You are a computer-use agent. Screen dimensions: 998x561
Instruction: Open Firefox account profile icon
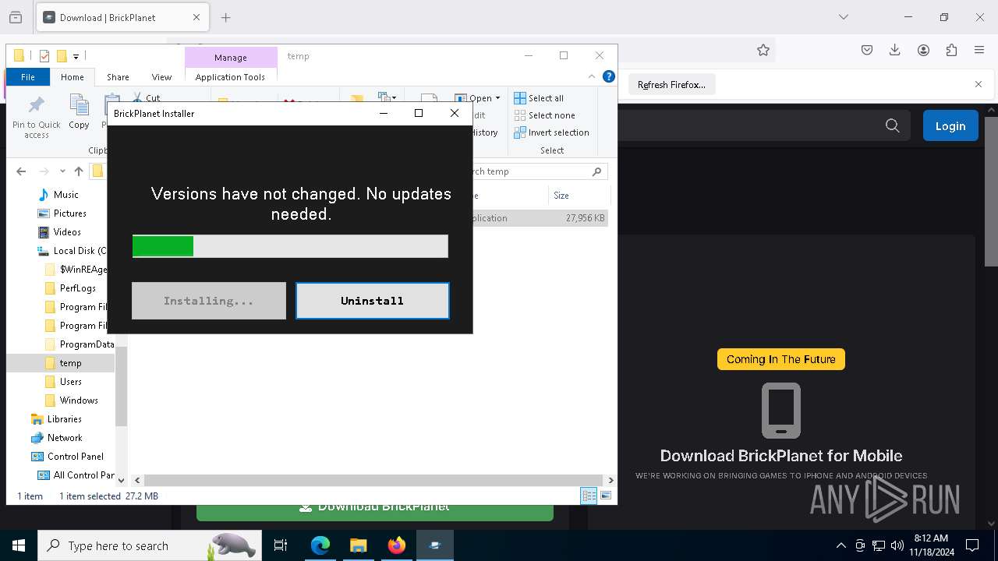pyautogui.click(x=923, y=50)
